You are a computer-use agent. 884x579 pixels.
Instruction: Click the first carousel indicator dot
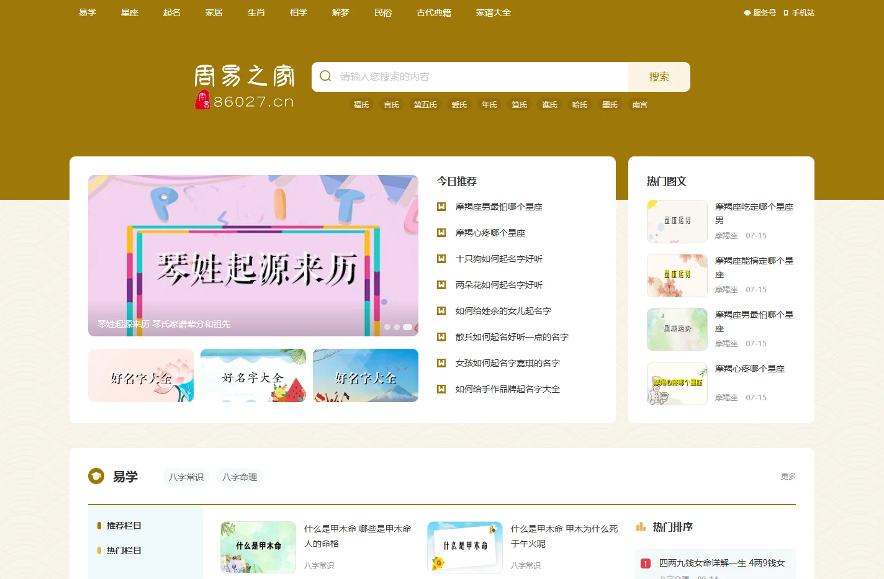coord(387,327)
